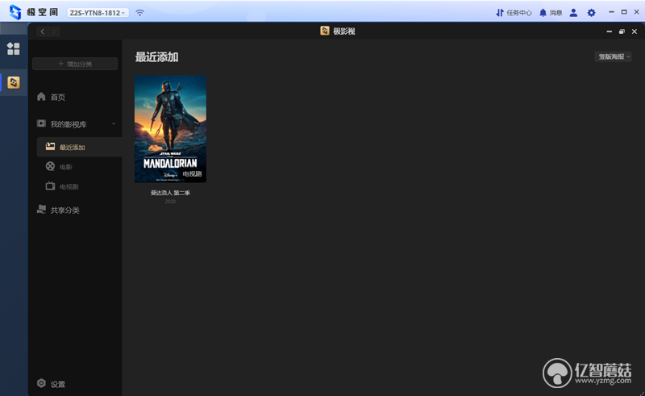This screenshot has height=396, width=645.
Task: Restore the 极影视 inner window
Action: click(622, 31)
